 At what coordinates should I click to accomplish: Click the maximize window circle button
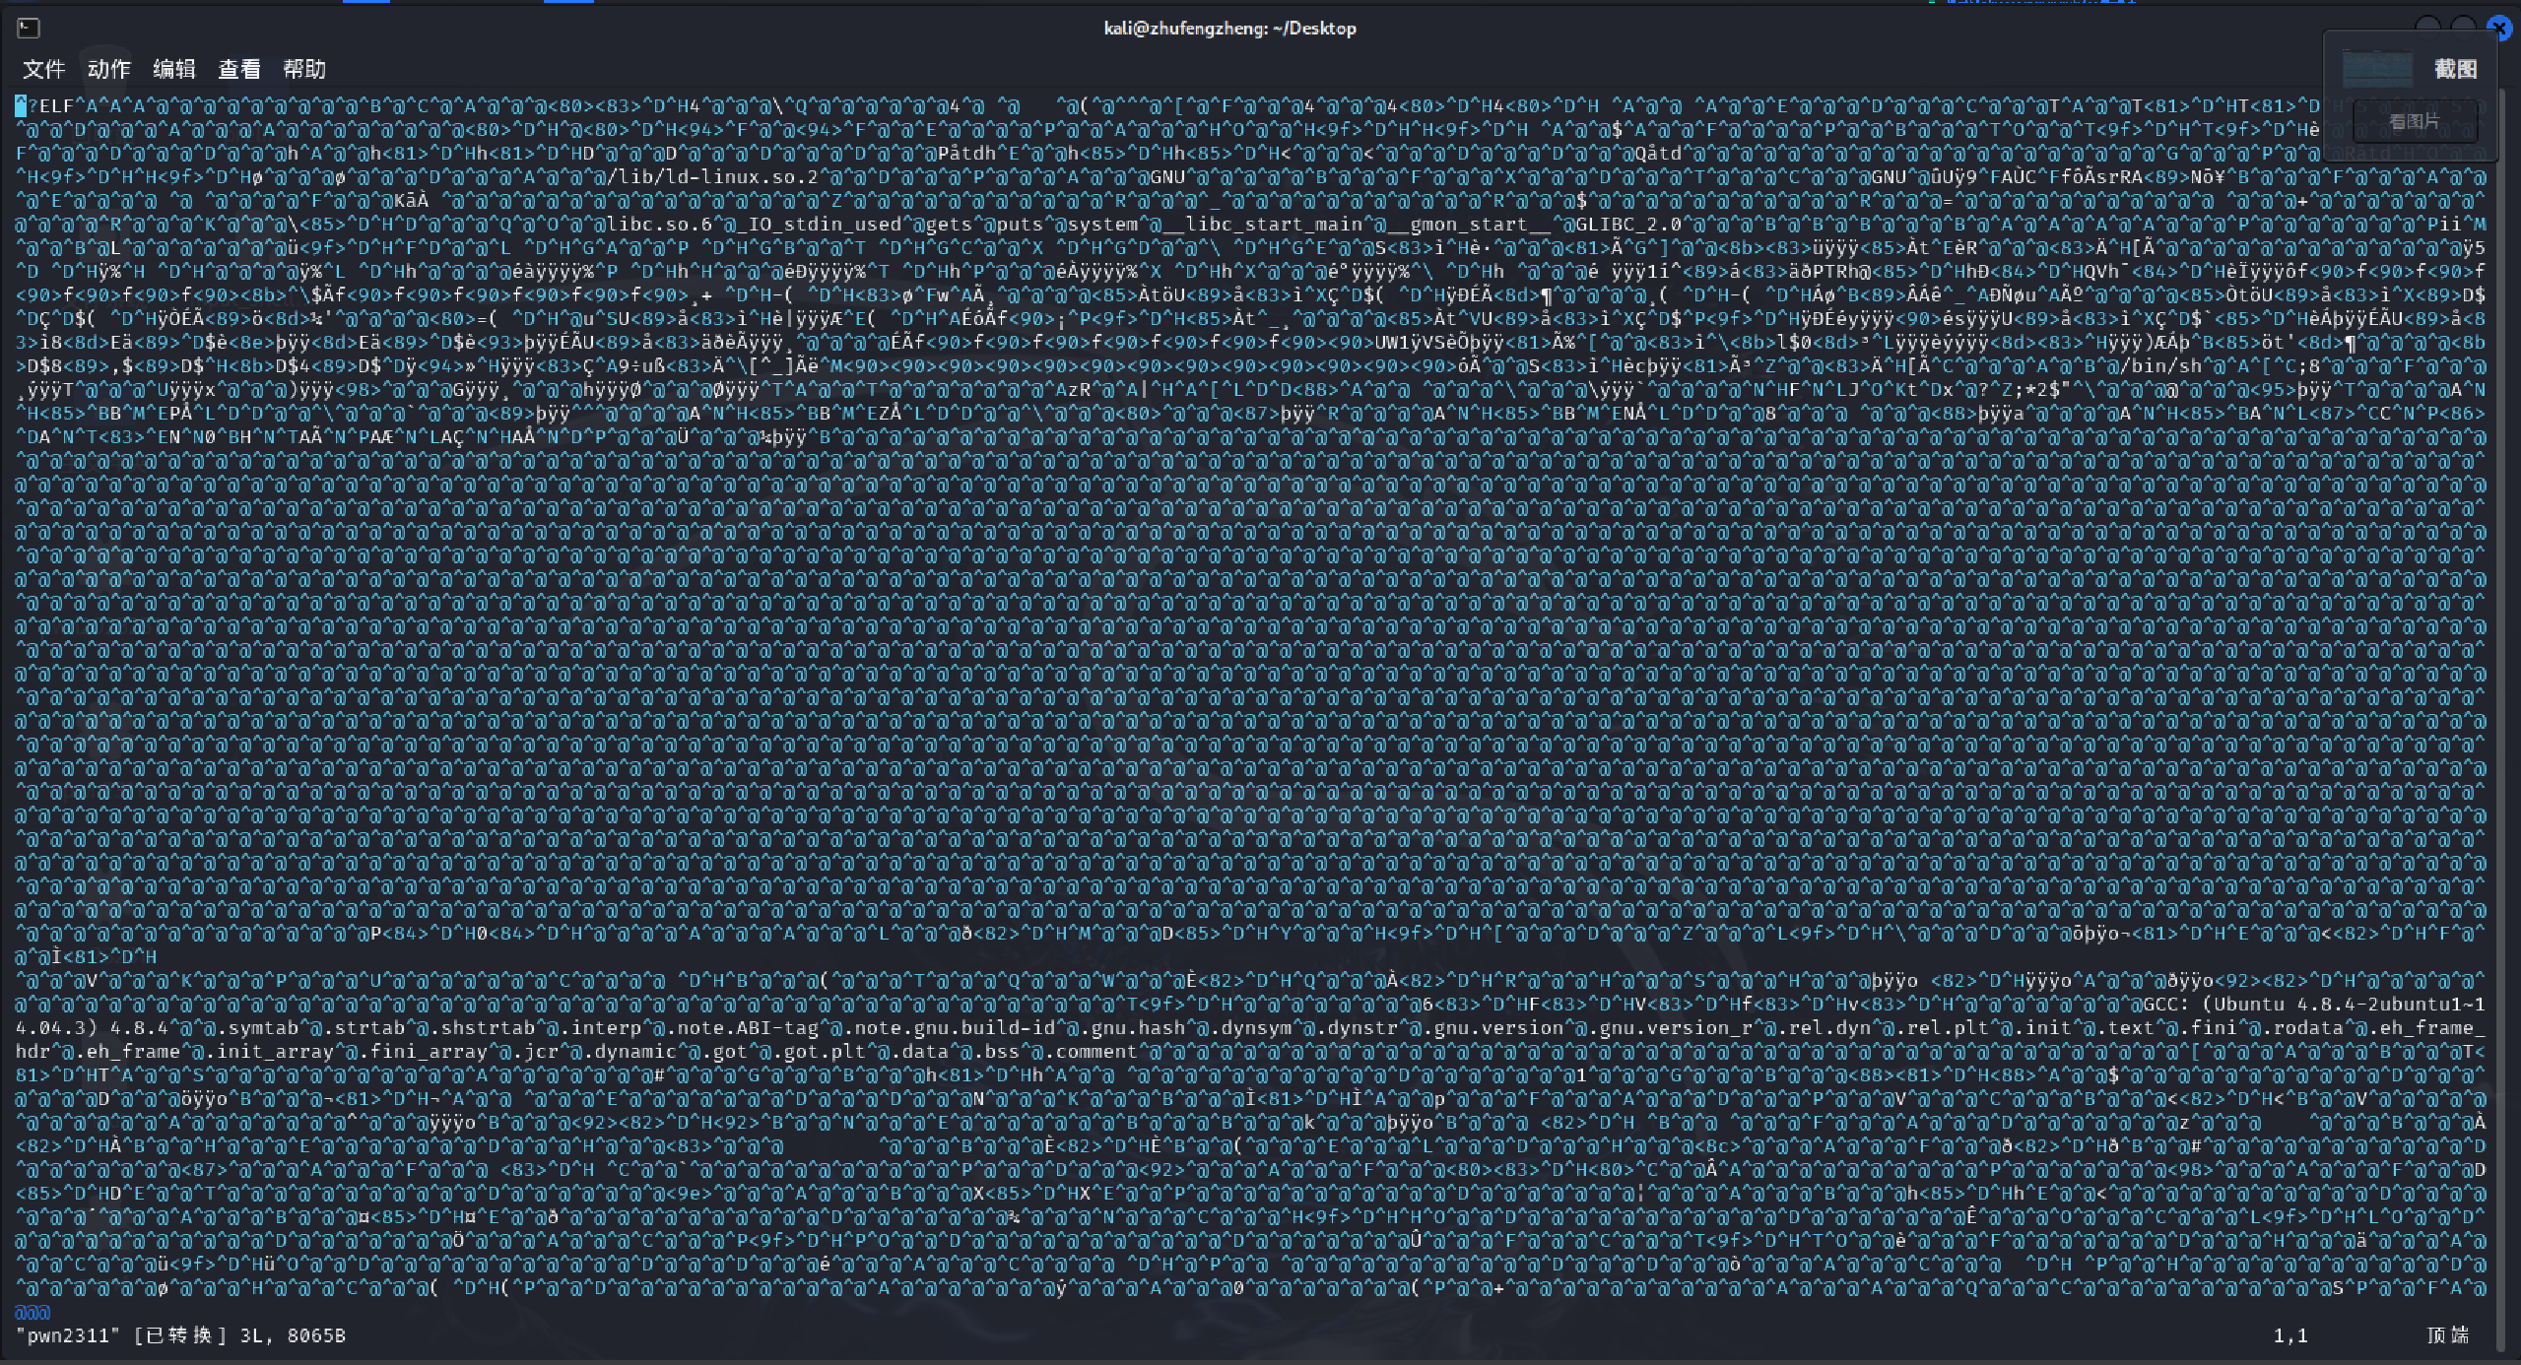click(x=2463, y=28)
